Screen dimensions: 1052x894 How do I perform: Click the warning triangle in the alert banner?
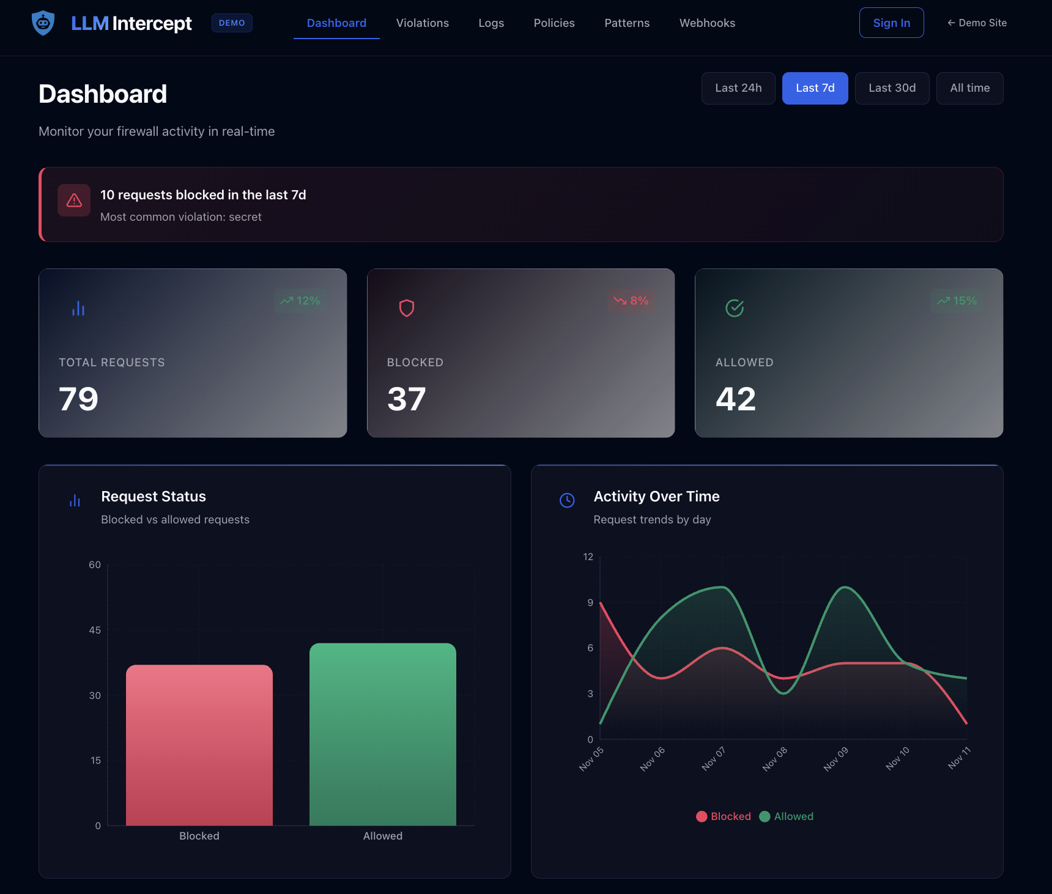pyautogui.click(x=73, y=200)
